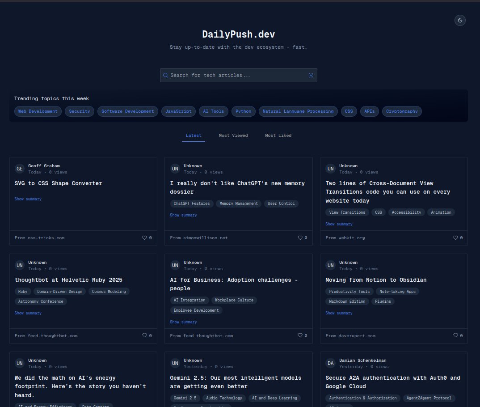Select the Cryptography trending topic
The width and height of the screenshot is (480, 407).
click(402, 111)
